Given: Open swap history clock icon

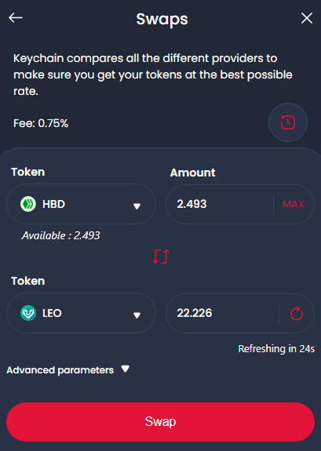Looking at the screenshot, I should tap(288, 122).
